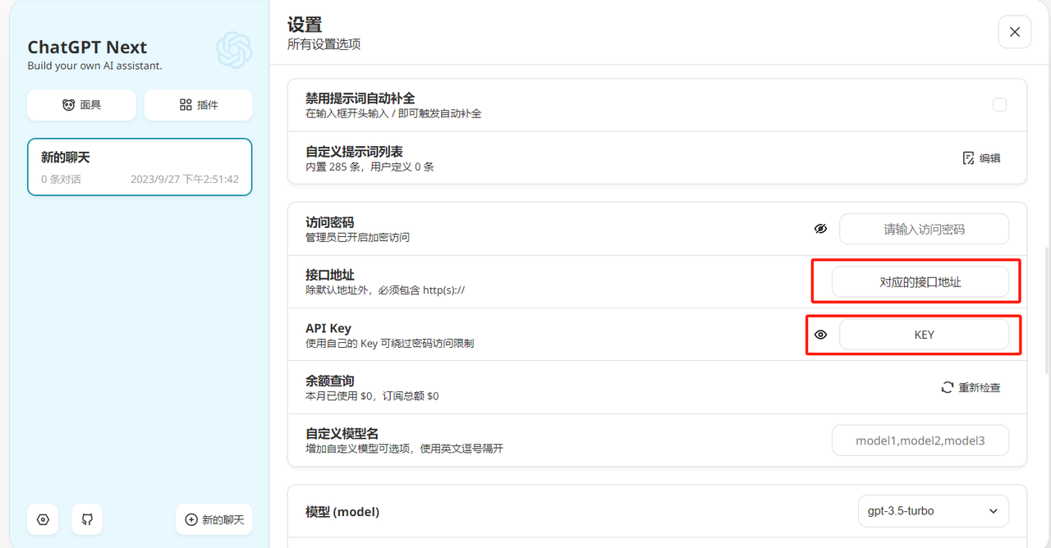Click the '内置 285 条，用户定义 0 条' text

[369, 167]
